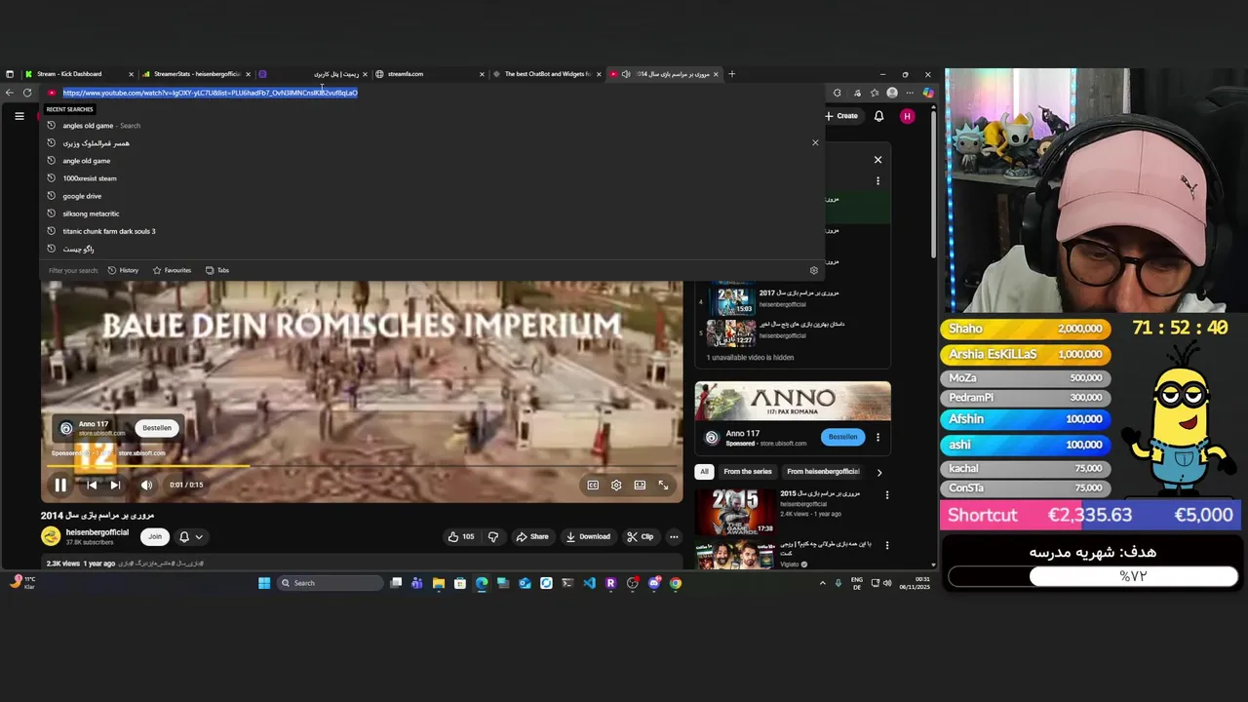The image size is (1248, 702).
Task: Join the heisenbergofficial channel
Action: [155, 536]
